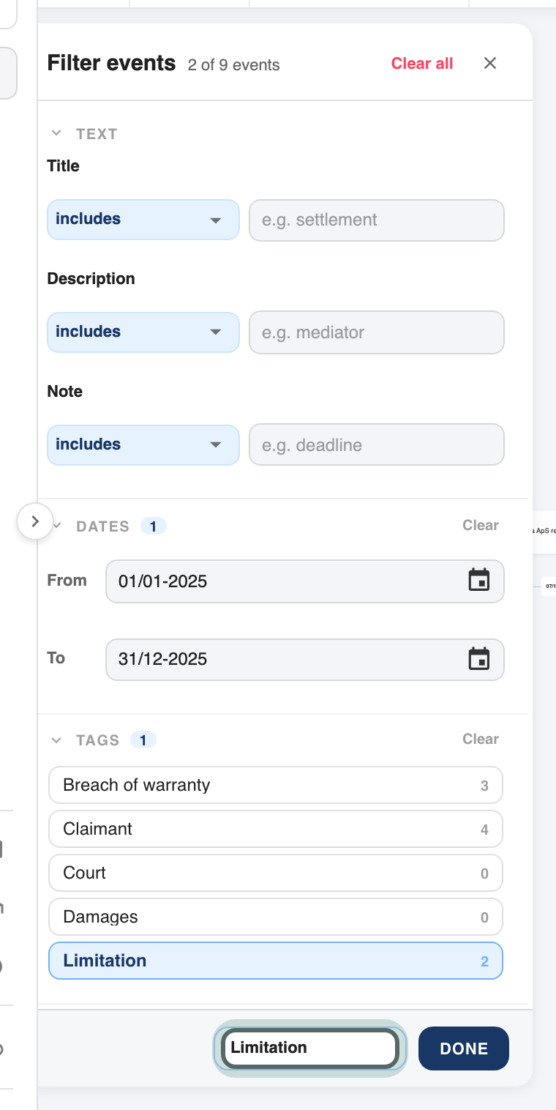Collapse the DATES section

(x=58, y=526)
